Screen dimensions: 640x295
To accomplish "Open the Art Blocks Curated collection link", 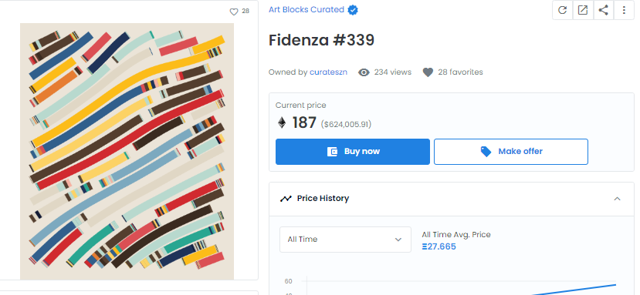I will [306, 10].
